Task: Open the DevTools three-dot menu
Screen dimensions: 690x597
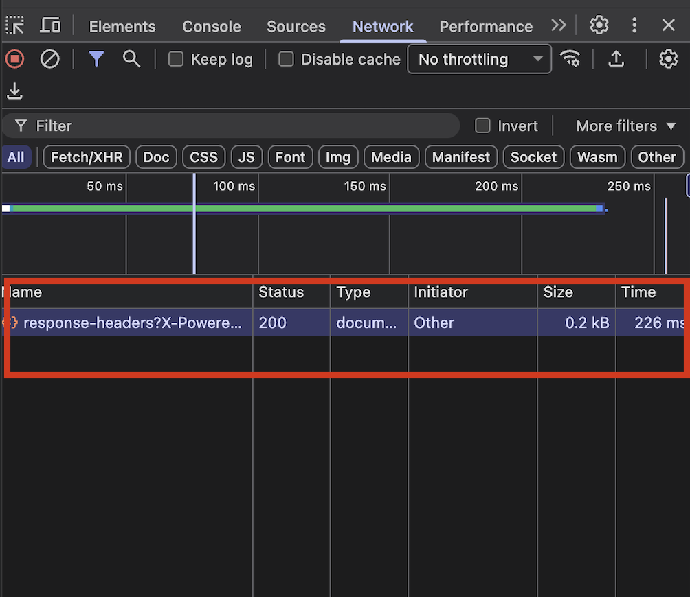Action: tap(634, 25)
